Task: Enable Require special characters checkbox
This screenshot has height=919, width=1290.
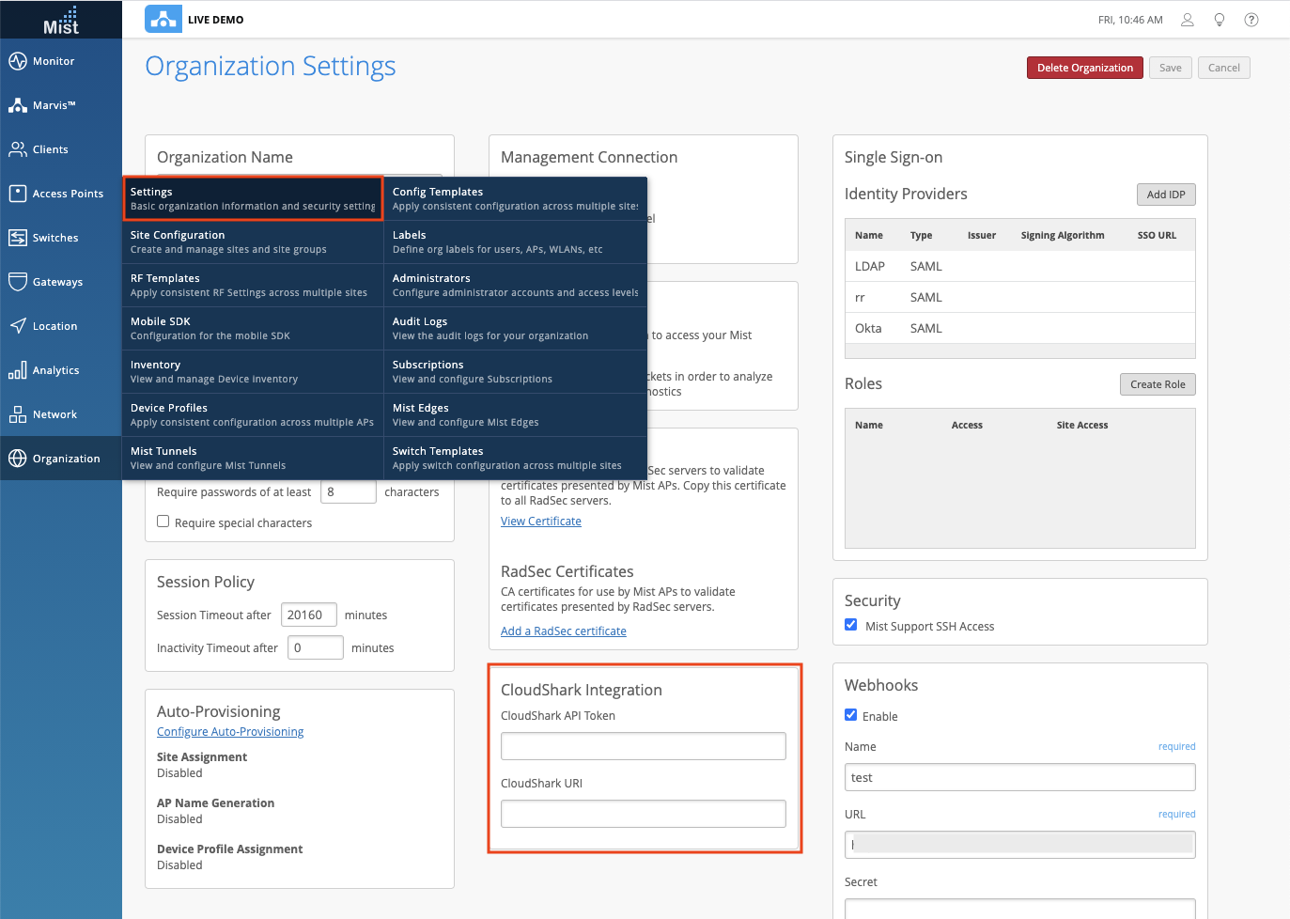Action: coord(163,522)
